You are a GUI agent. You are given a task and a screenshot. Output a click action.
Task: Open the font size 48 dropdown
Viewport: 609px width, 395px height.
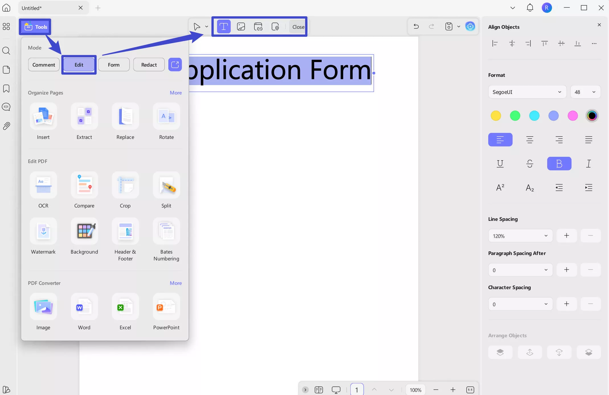point(585,92)
